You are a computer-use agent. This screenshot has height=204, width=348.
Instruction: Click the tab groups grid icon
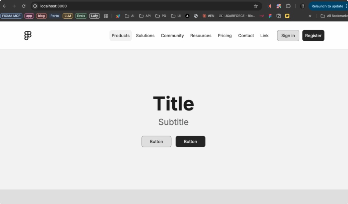[x=106, y=16]
